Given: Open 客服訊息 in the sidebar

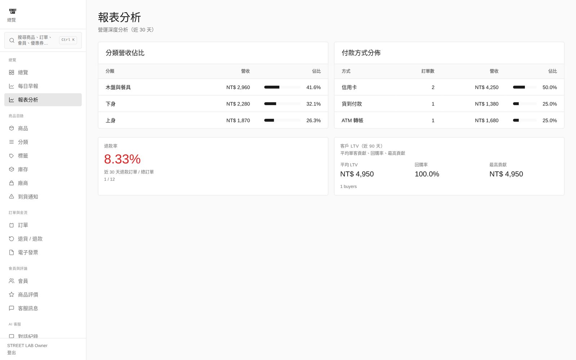Looking at the screenshot, I should pos(43,308).
